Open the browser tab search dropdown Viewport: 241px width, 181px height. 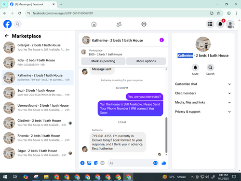coord(4,4)
